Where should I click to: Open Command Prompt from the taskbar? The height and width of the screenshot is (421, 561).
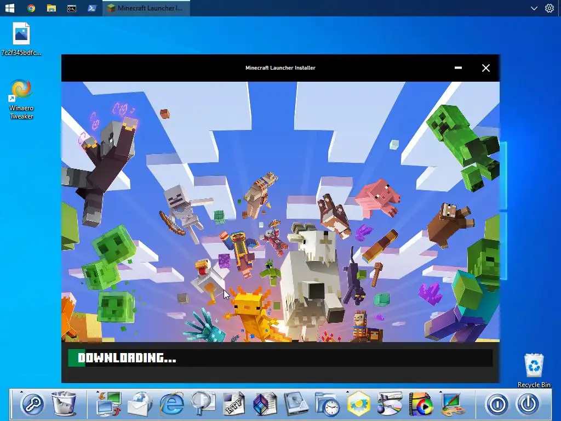point(72,8)
